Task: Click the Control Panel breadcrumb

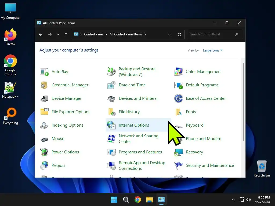Action: tap(94, 34)
